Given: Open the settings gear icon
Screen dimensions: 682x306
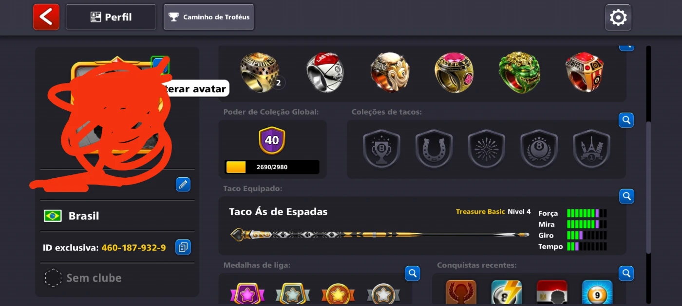Looking at the screenshot, I should [618, 17].
